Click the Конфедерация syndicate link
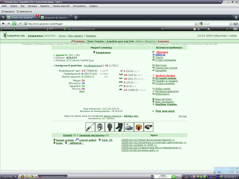Screen dimensions: 239x179 pos(93,66)
